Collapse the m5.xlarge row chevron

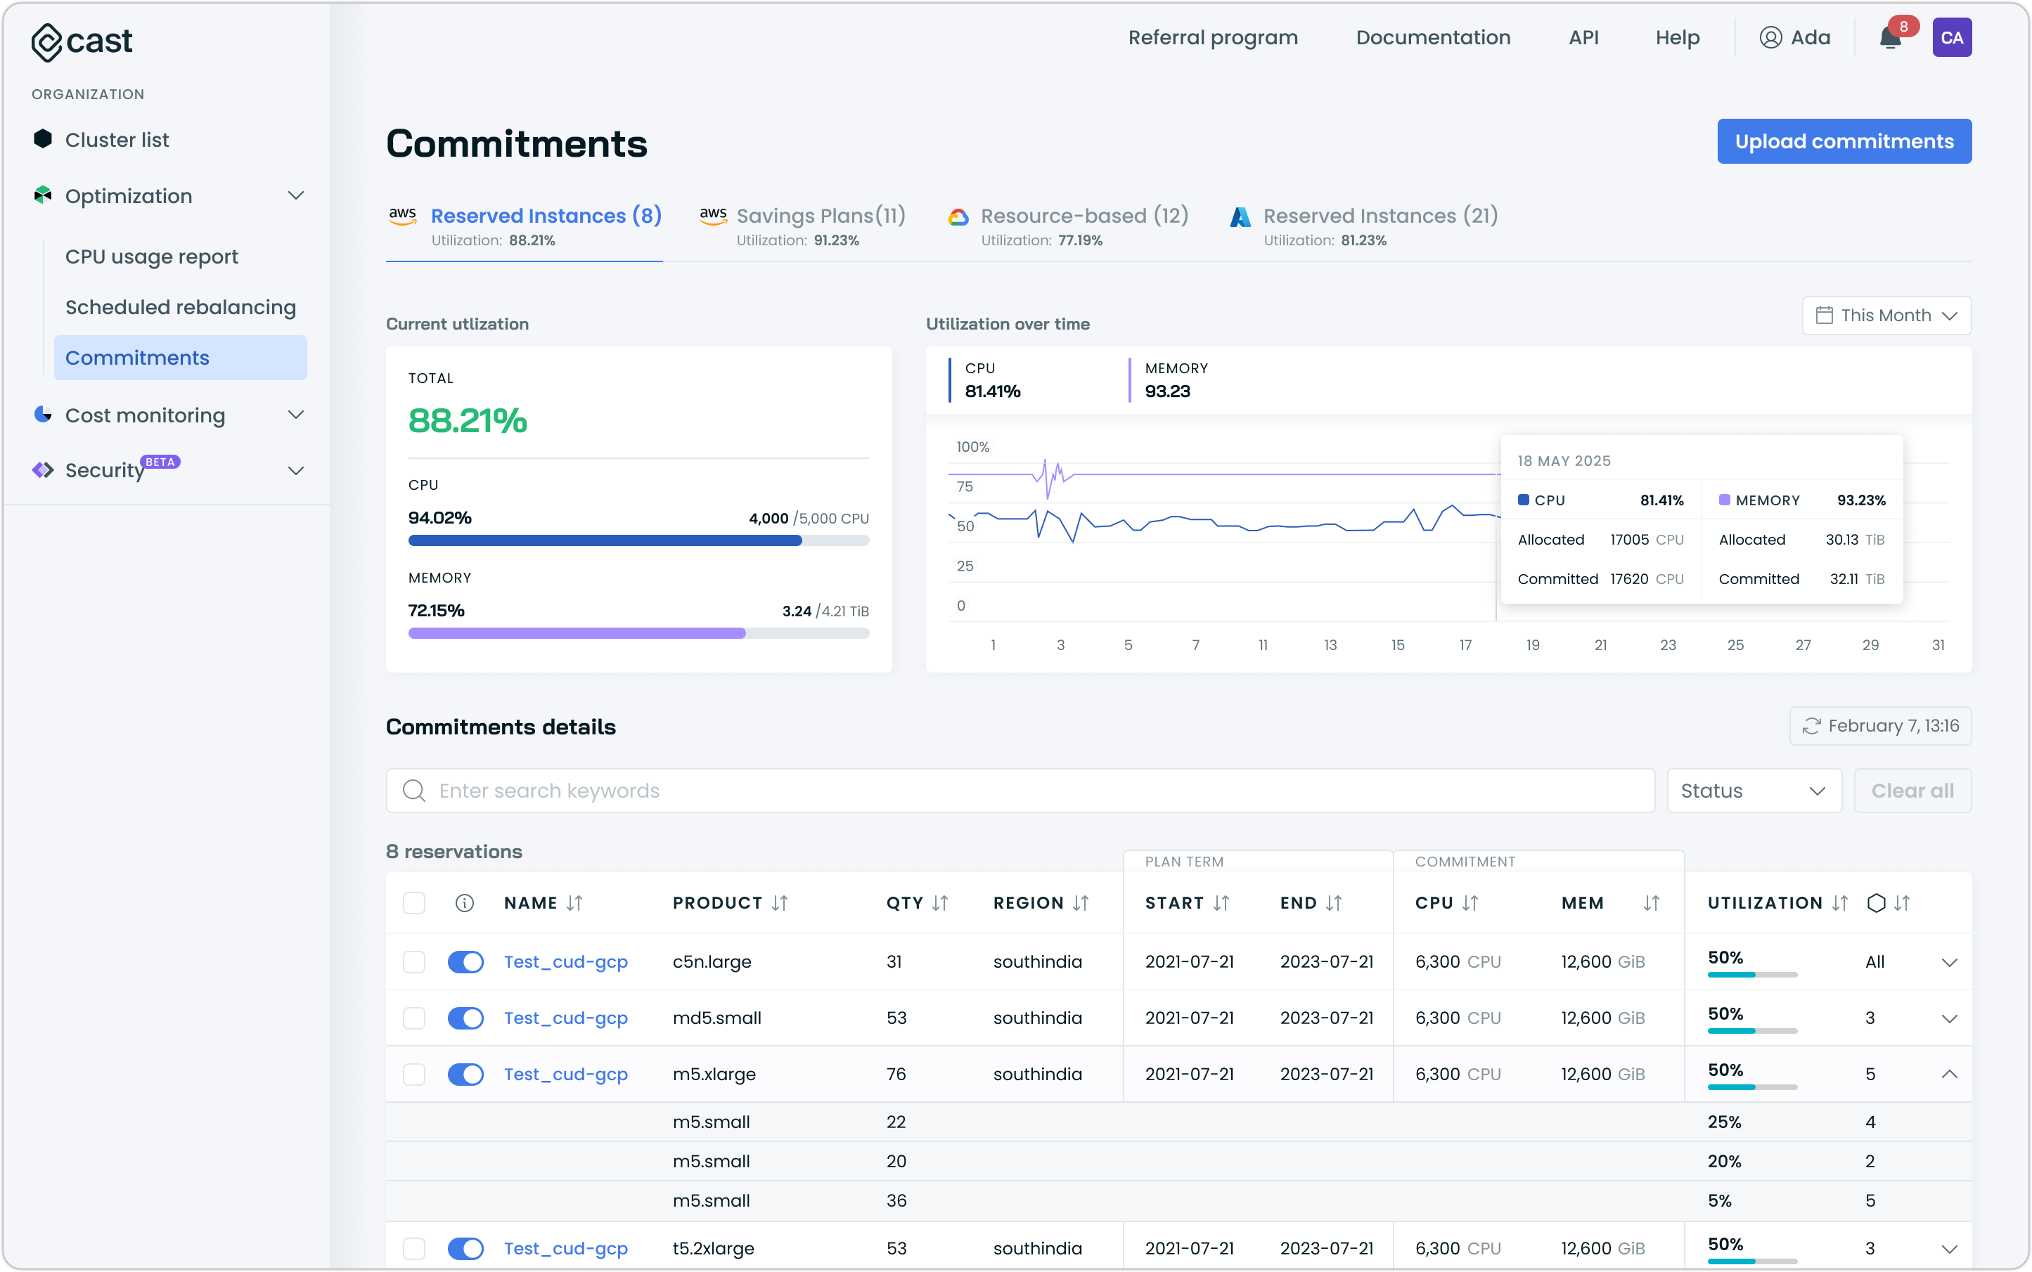point(1948,1075)
